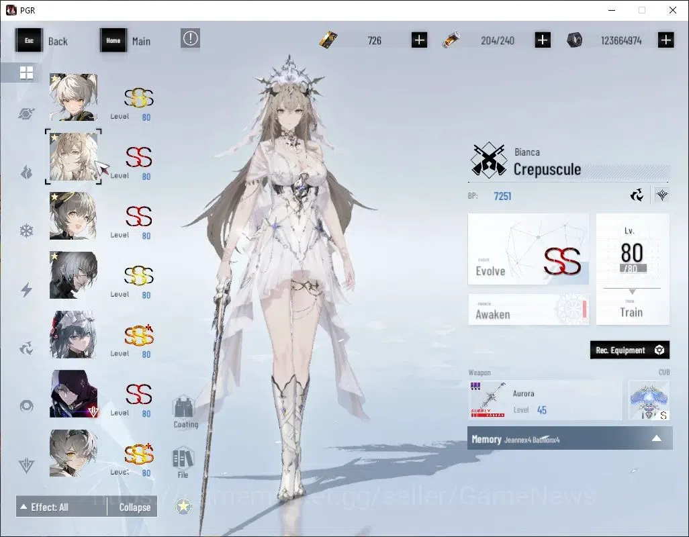The height and width of the screenshot is (537, 689).
Task: Add black cards with plus beside 726
Action: [420, 40]
